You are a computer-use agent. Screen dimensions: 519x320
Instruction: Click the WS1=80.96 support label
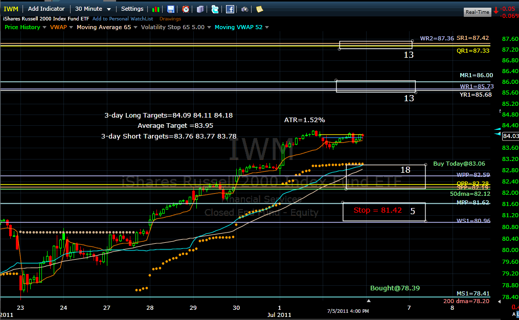coord(473,221)
